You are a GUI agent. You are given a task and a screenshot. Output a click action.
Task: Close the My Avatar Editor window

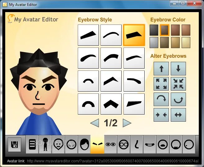coord(194,3)
